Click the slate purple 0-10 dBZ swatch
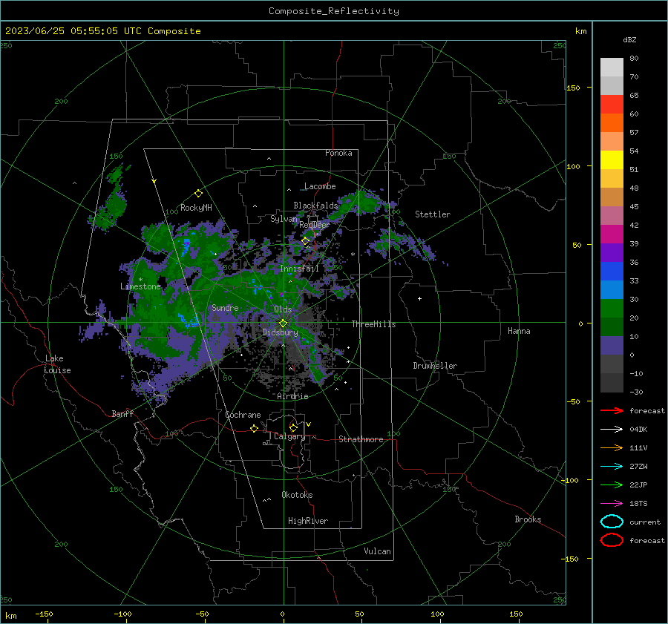 click(x=612, y=346)
